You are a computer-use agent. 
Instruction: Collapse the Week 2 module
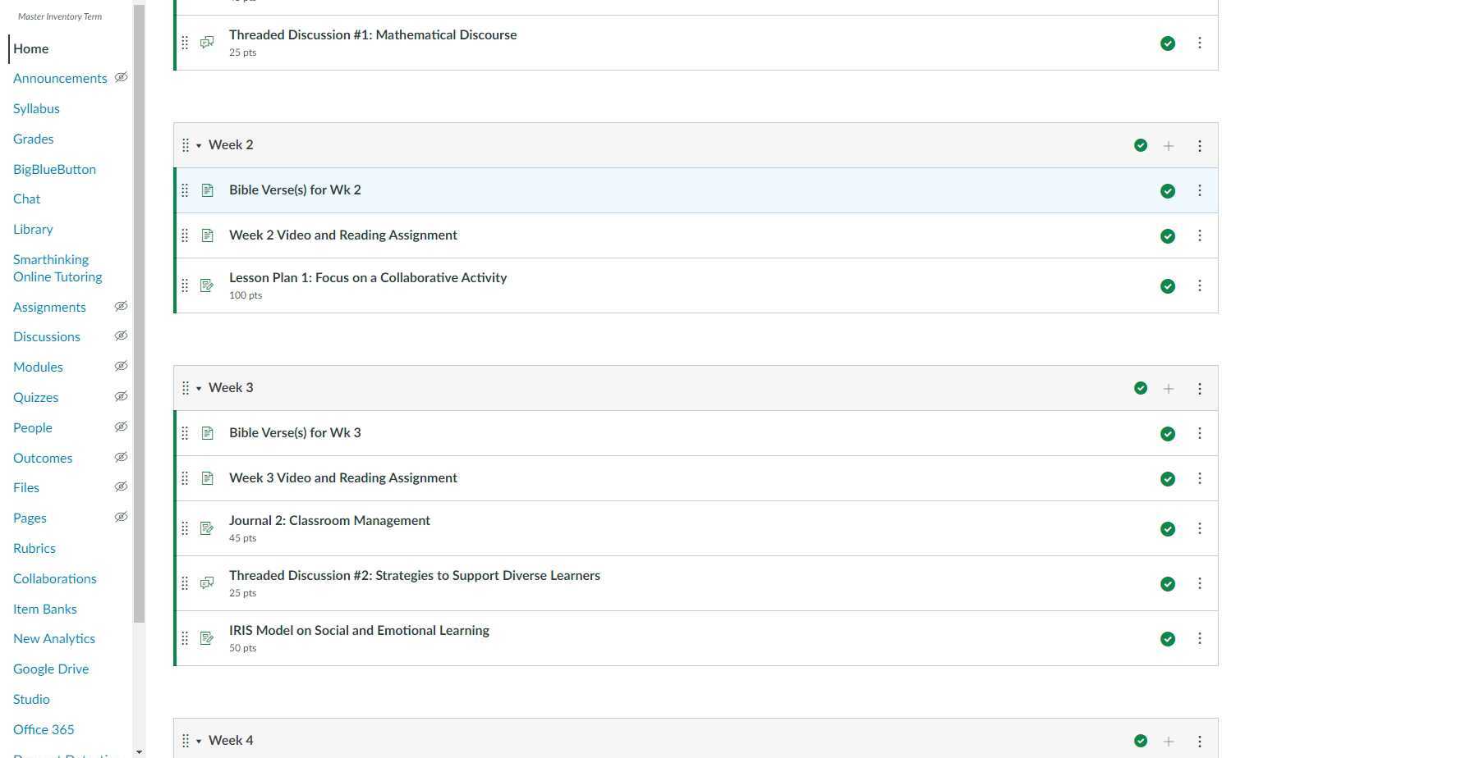[x=199, y=146]
